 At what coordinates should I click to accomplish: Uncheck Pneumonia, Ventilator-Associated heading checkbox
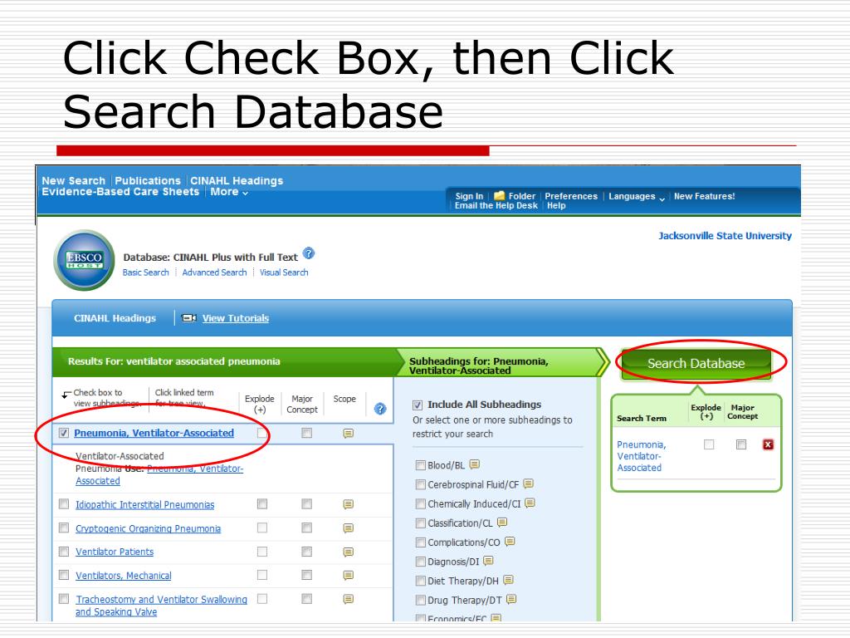point(64,433)
